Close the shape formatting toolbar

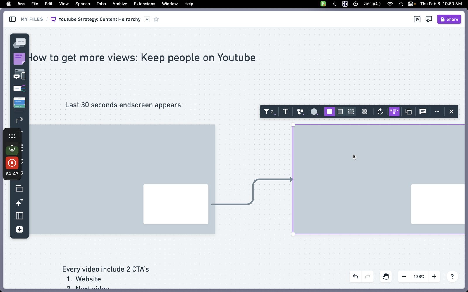(x=451, y=112)
